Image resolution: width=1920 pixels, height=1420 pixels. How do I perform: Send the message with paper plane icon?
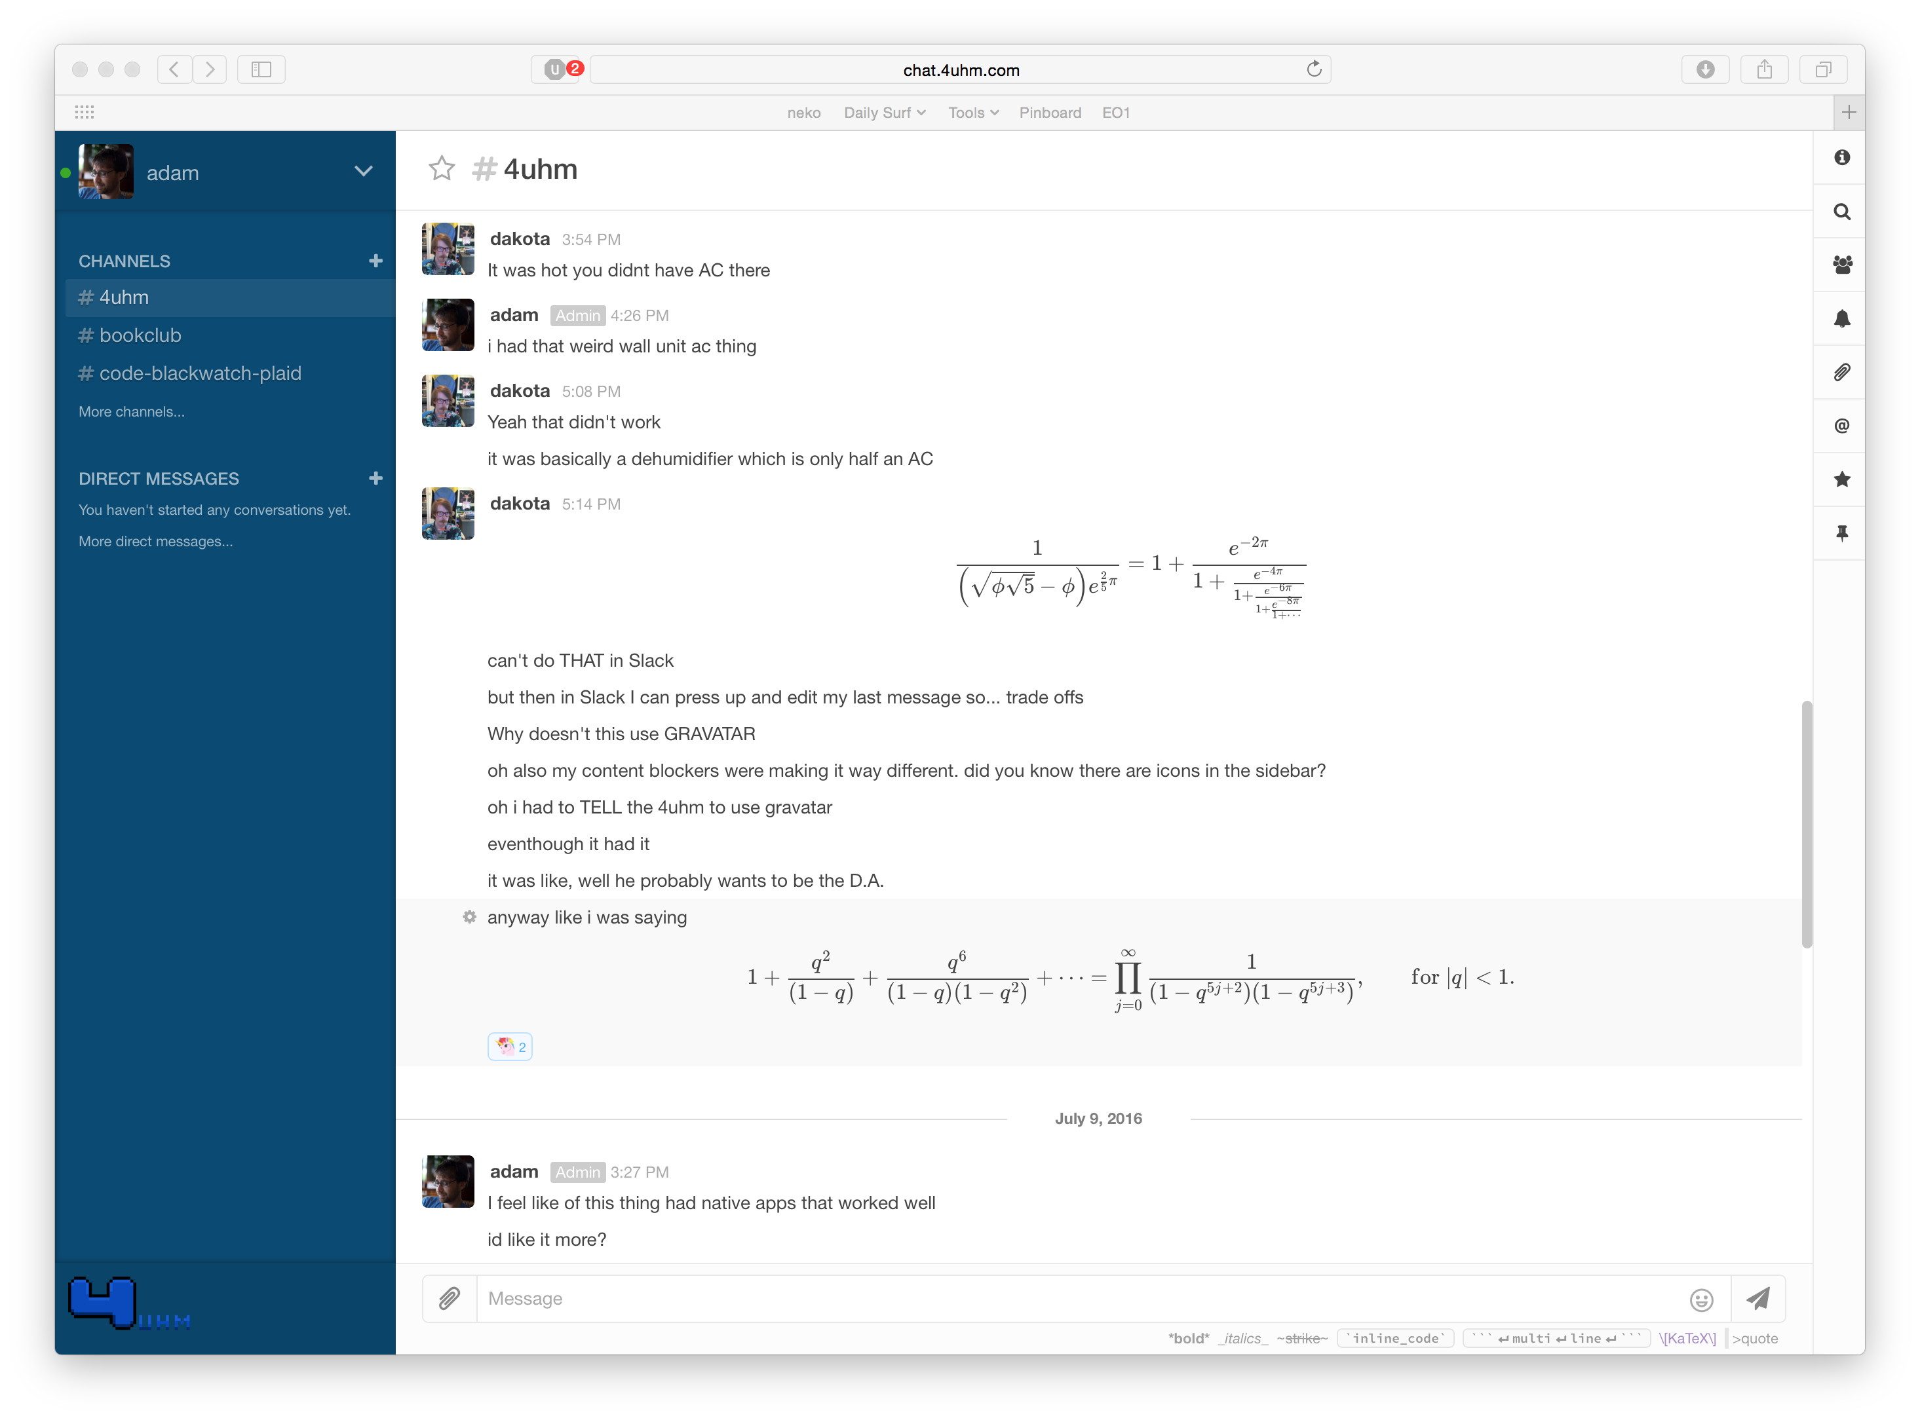pyautogui.click(x=1757, y=1298)
